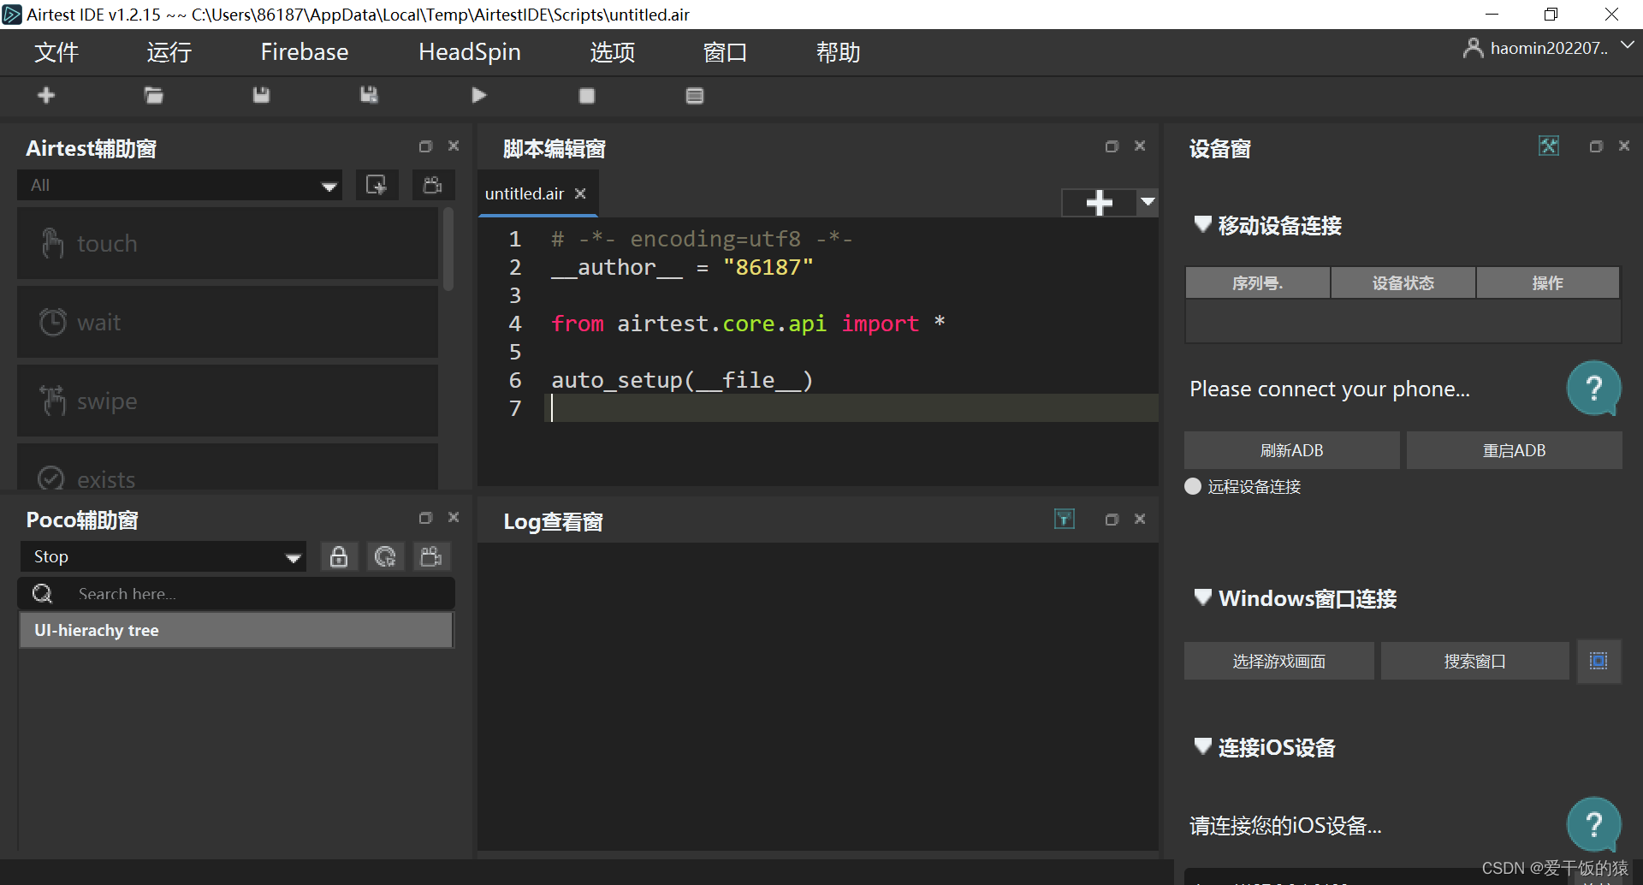Image resolution: width=1643 pixels, height=885 pixels.
Task: Float the Poco assistant panel
Action: (425, 518)
